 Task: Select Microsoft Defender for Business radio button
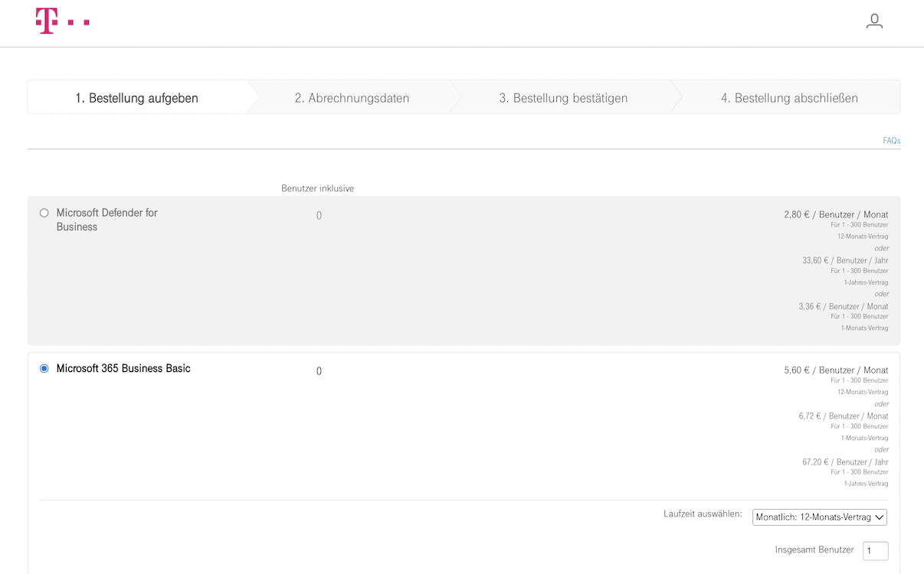point(44,213)
